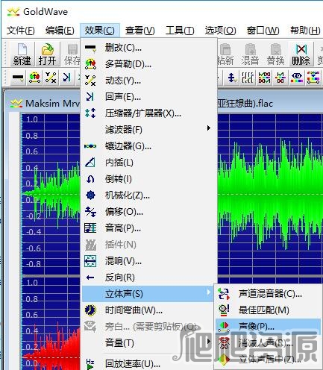Select 倒转(I) invert entry
The height and width of the screenshot is (370, 323).
[x=149, y=179]
